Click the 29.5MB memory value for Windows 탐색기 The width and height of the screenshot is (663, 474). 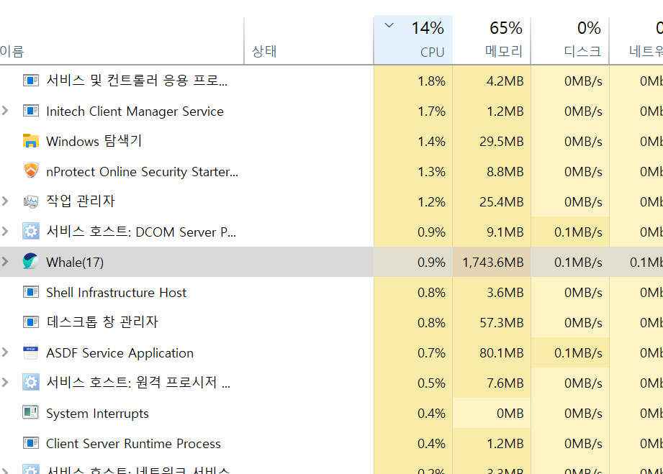(502, 141)
